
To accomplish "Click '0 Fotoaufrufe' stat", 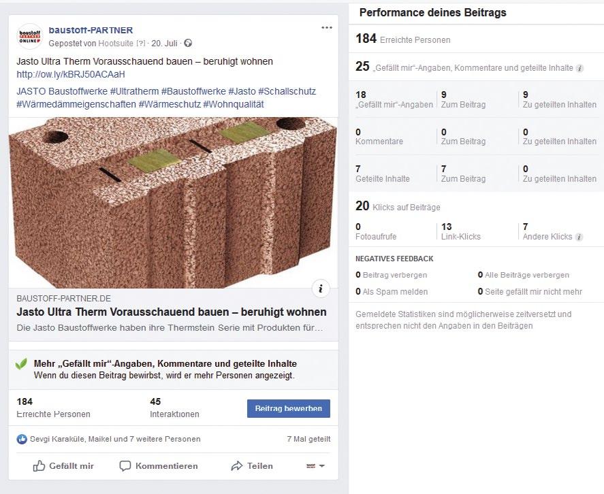I will (376, 232).
